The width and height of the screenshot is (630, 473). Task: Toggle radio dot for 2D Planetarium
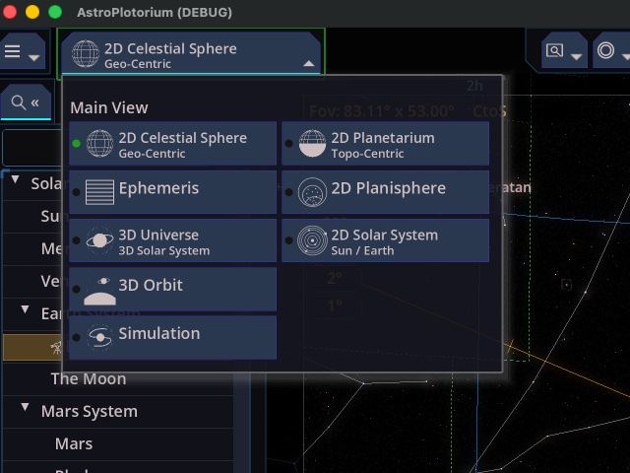pos(288,144)
